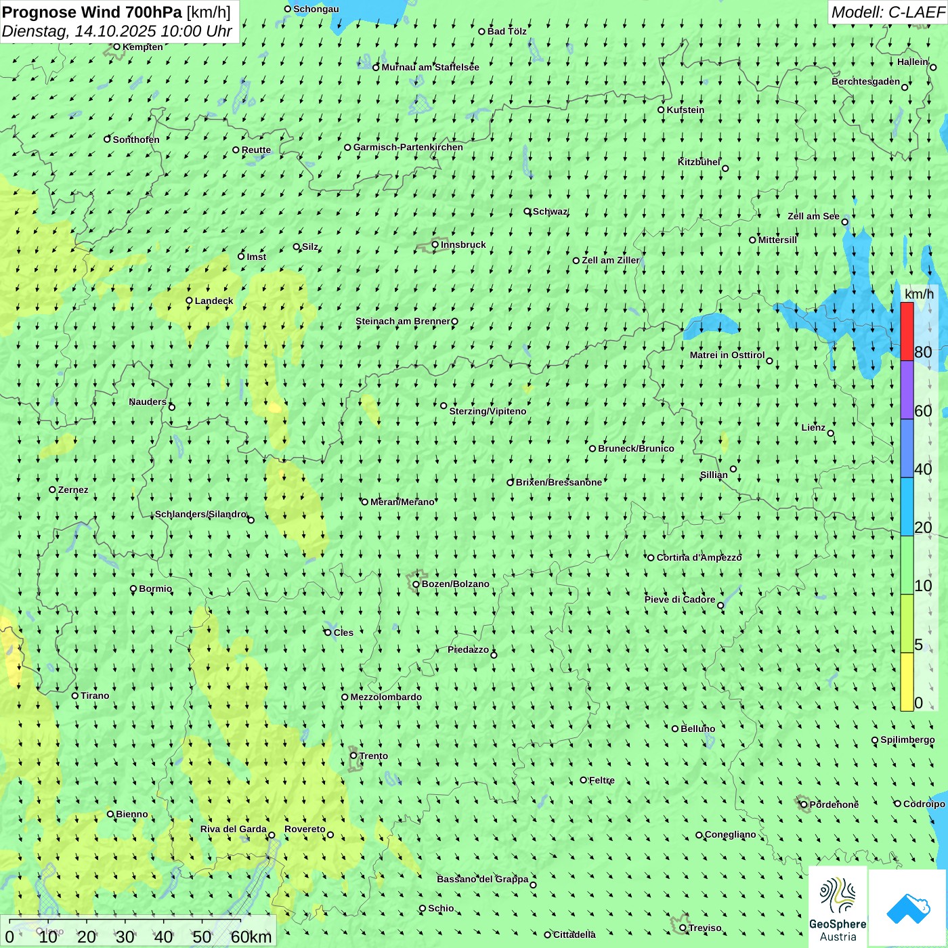Click the 'Prognose Wind 700hPa [km/h]' title
948x948 pixels.
click(x=116, y=12)
